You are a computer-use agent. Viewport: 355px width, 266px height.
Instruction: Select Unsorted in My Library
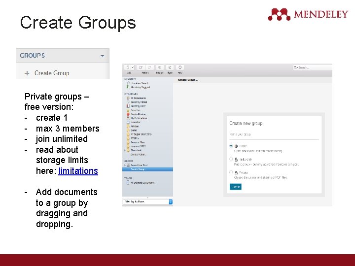click(136, 122)
